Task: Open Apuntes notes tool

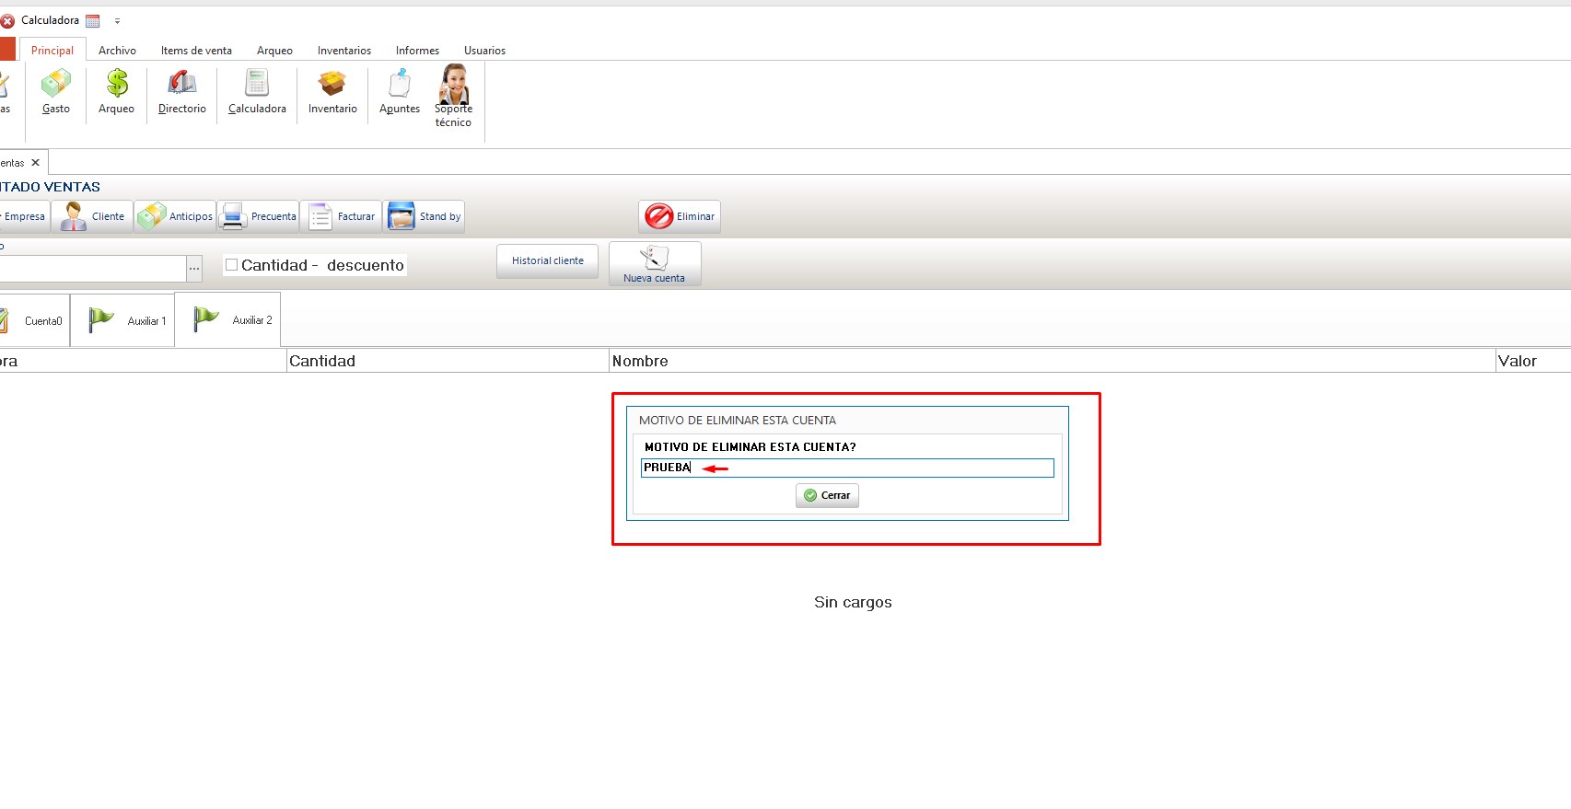Action: (399, 92)
